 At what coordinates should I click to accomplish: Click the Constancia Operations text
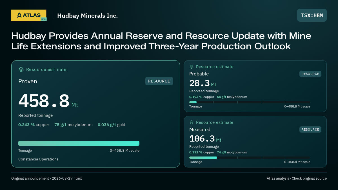38,159
